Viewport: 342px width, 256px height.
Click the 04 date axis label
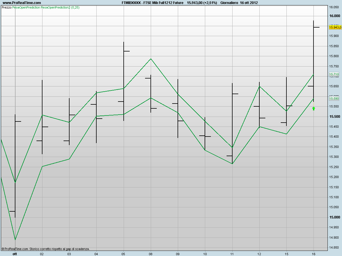[x=96, y=254]
